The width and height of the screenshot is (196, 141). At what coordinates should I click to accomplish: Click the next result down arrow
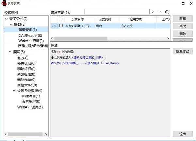click(x=160, y=12)
